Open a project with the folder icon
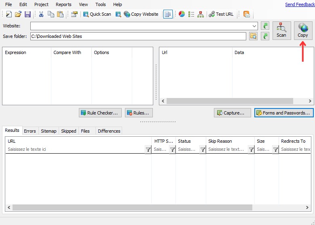 (18, 14)
